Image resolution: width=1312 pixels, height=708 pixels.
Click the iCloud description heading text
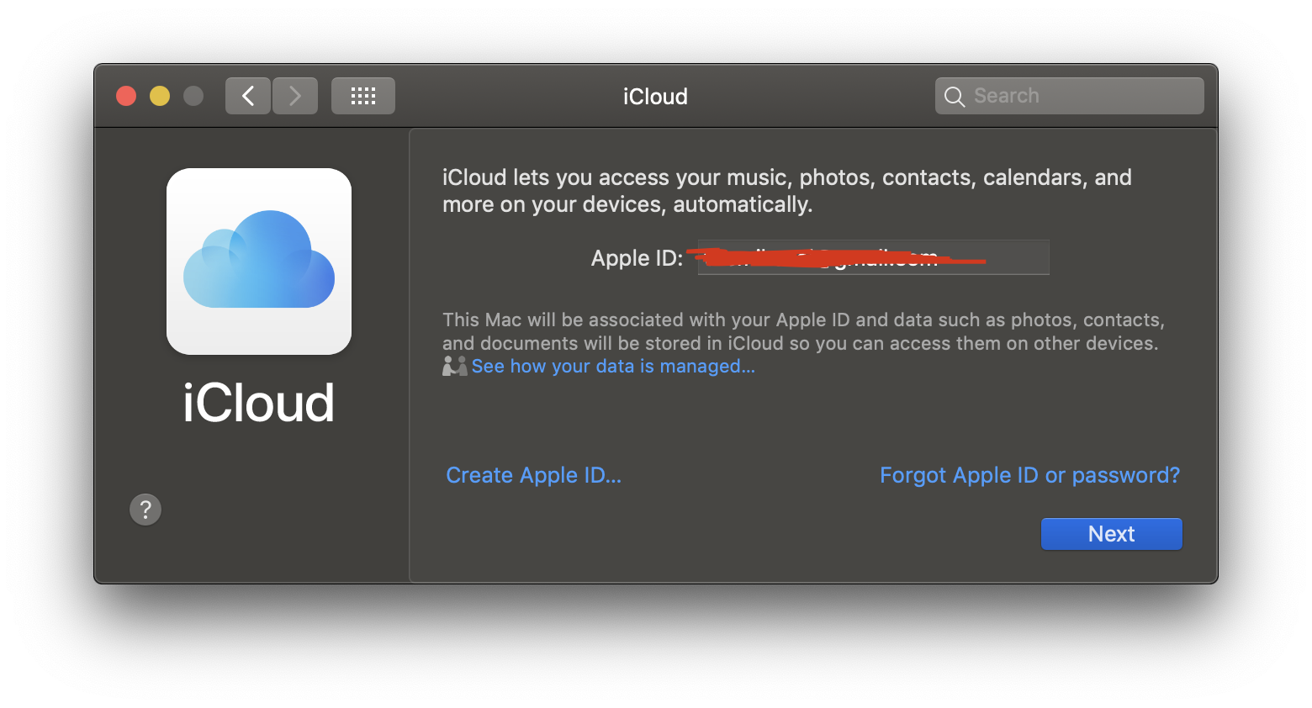coord(786,191)
